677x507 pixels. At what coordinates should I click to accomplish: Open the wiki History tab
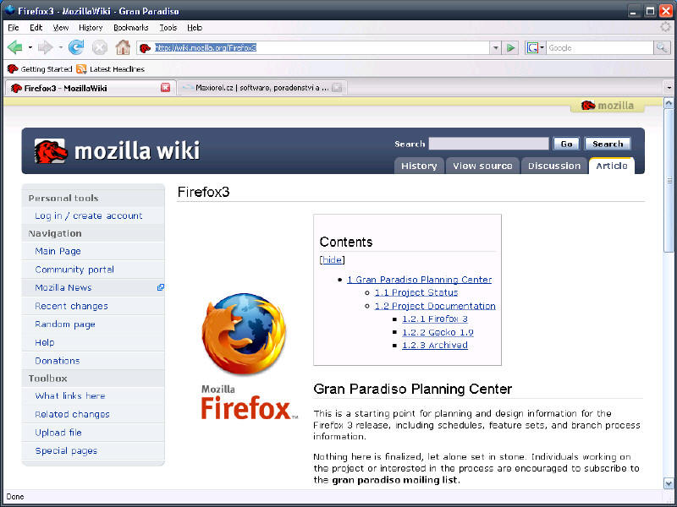(419, 166)
